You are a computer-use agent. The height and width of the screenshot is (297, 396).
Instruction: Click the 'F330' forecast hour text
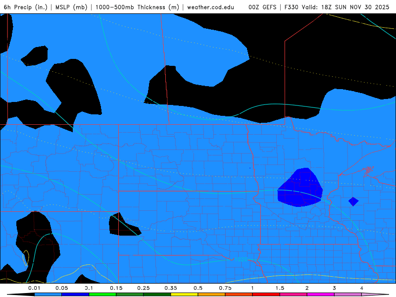pos(291,7)
